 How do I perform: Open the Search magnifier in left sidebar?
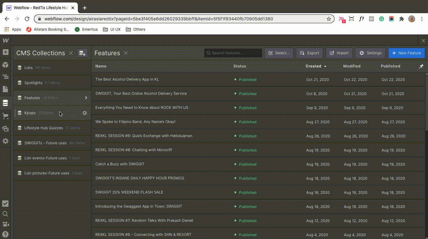pos(5,214)
